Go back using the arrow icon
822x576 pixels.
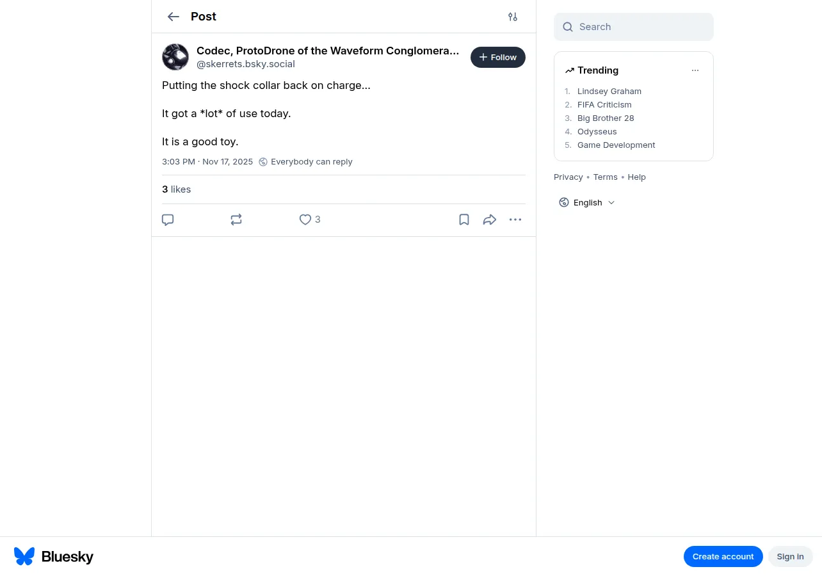[x=173, y=17]
